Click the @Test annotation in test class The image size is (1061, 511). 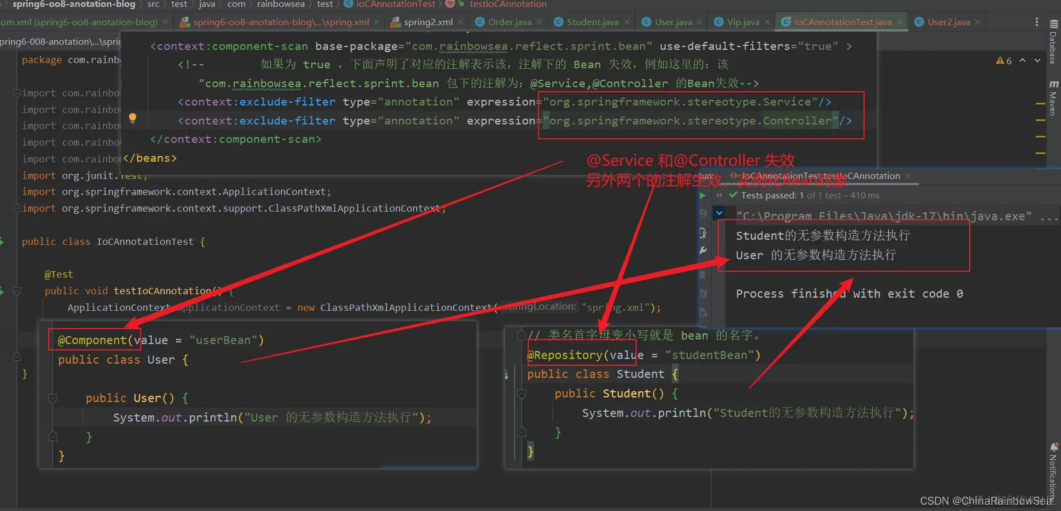point(59,274)
